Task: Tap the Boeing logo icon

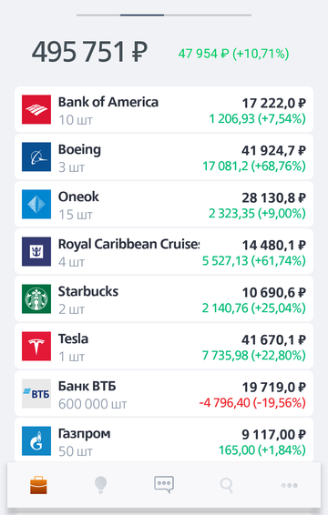Action: tap(36, 157)
